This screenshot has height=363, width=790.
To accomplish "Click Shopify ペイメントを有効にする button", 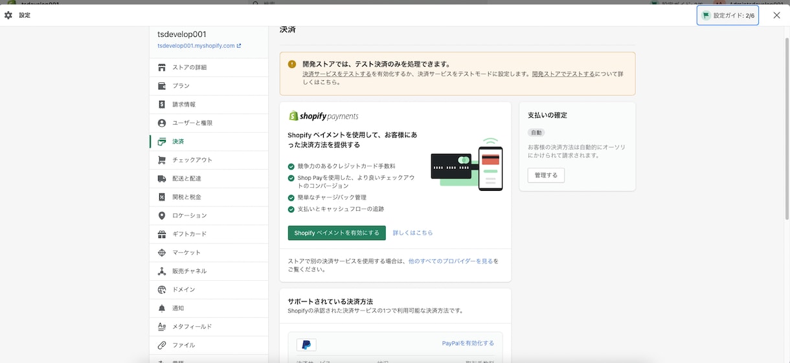I will 337,233.
